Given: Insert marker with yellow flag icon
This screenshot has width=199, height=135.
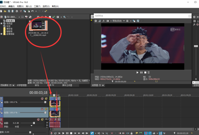Looking at the screenshot, I should 137,133.
